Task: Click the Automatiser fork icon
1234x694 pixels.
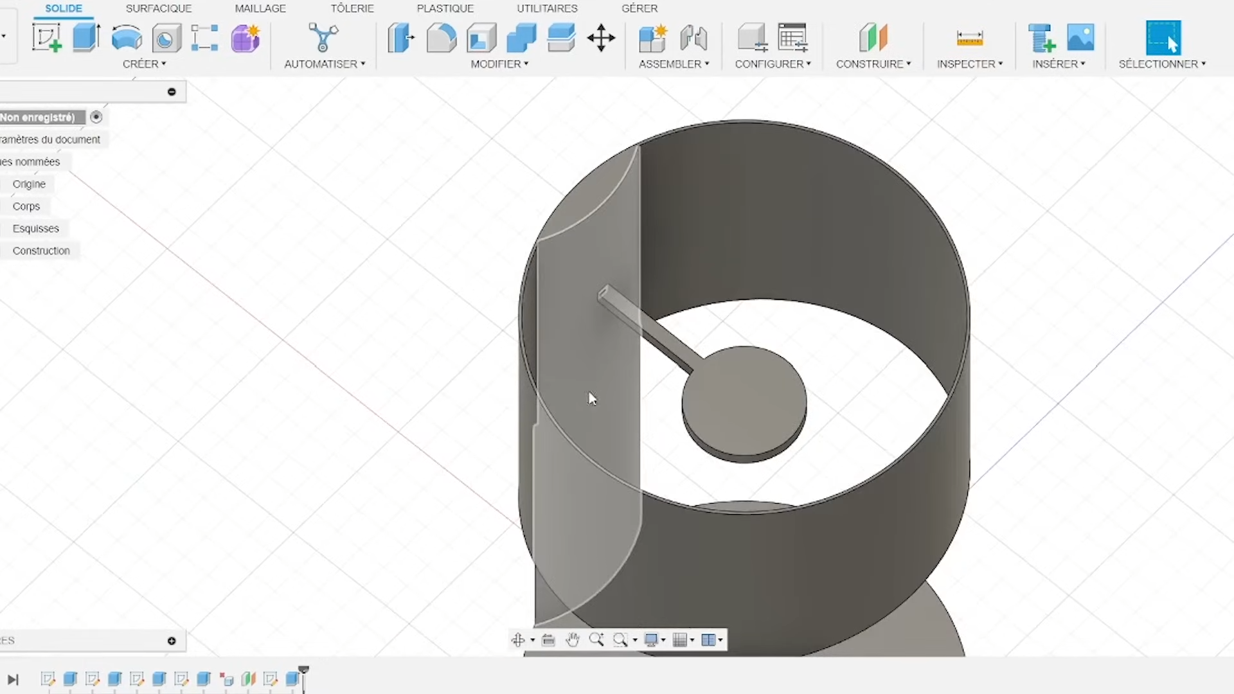Action: pyautogui.click(x=323, y=38)
